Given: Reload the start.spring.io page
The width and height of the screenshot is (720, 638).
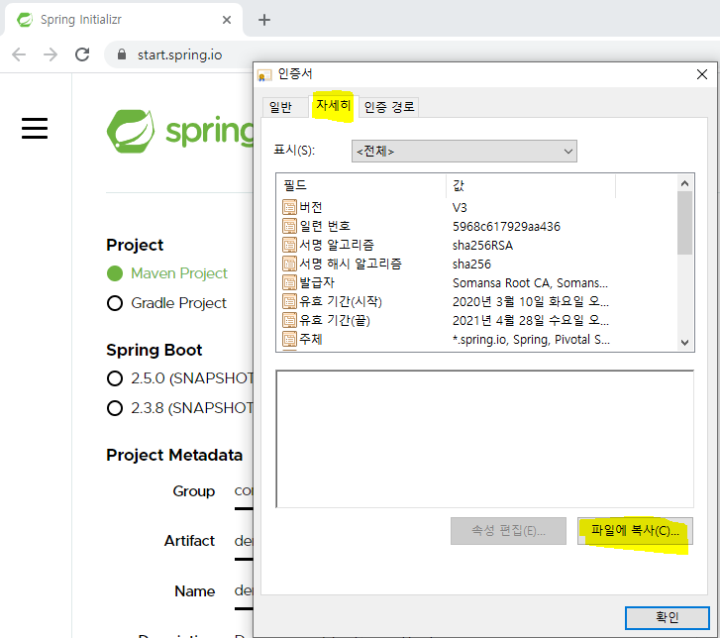Looking at the screenshot, I should [x=82, y=54].
